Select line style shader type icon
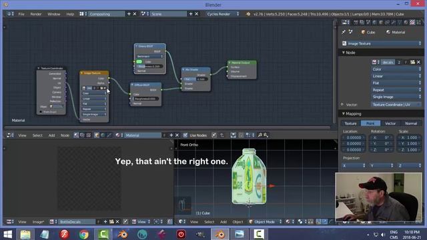Screen dimensions: 427x240 tap(109, 135)
